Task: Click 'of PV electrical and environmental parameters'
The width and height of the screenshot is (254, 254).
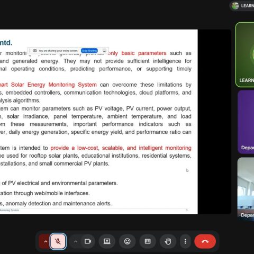Action: point(60,183)
